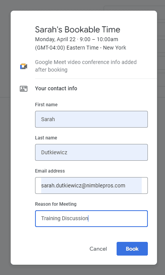Click the email text sarah.dutkiewicz@nimblepros.com
165x275 pixels.
pos(83,185)
